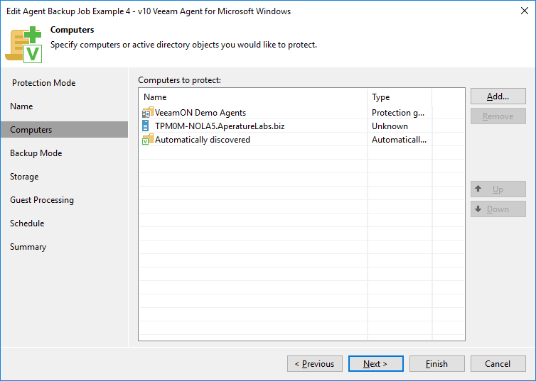Open the Storage wizard step
The width and height of the screenshot is (536, 381).
pyautogui.click(x=24, y=177)
